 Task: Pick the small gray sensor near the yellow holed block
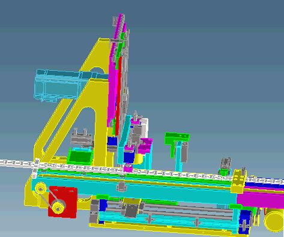click(225, 164)
